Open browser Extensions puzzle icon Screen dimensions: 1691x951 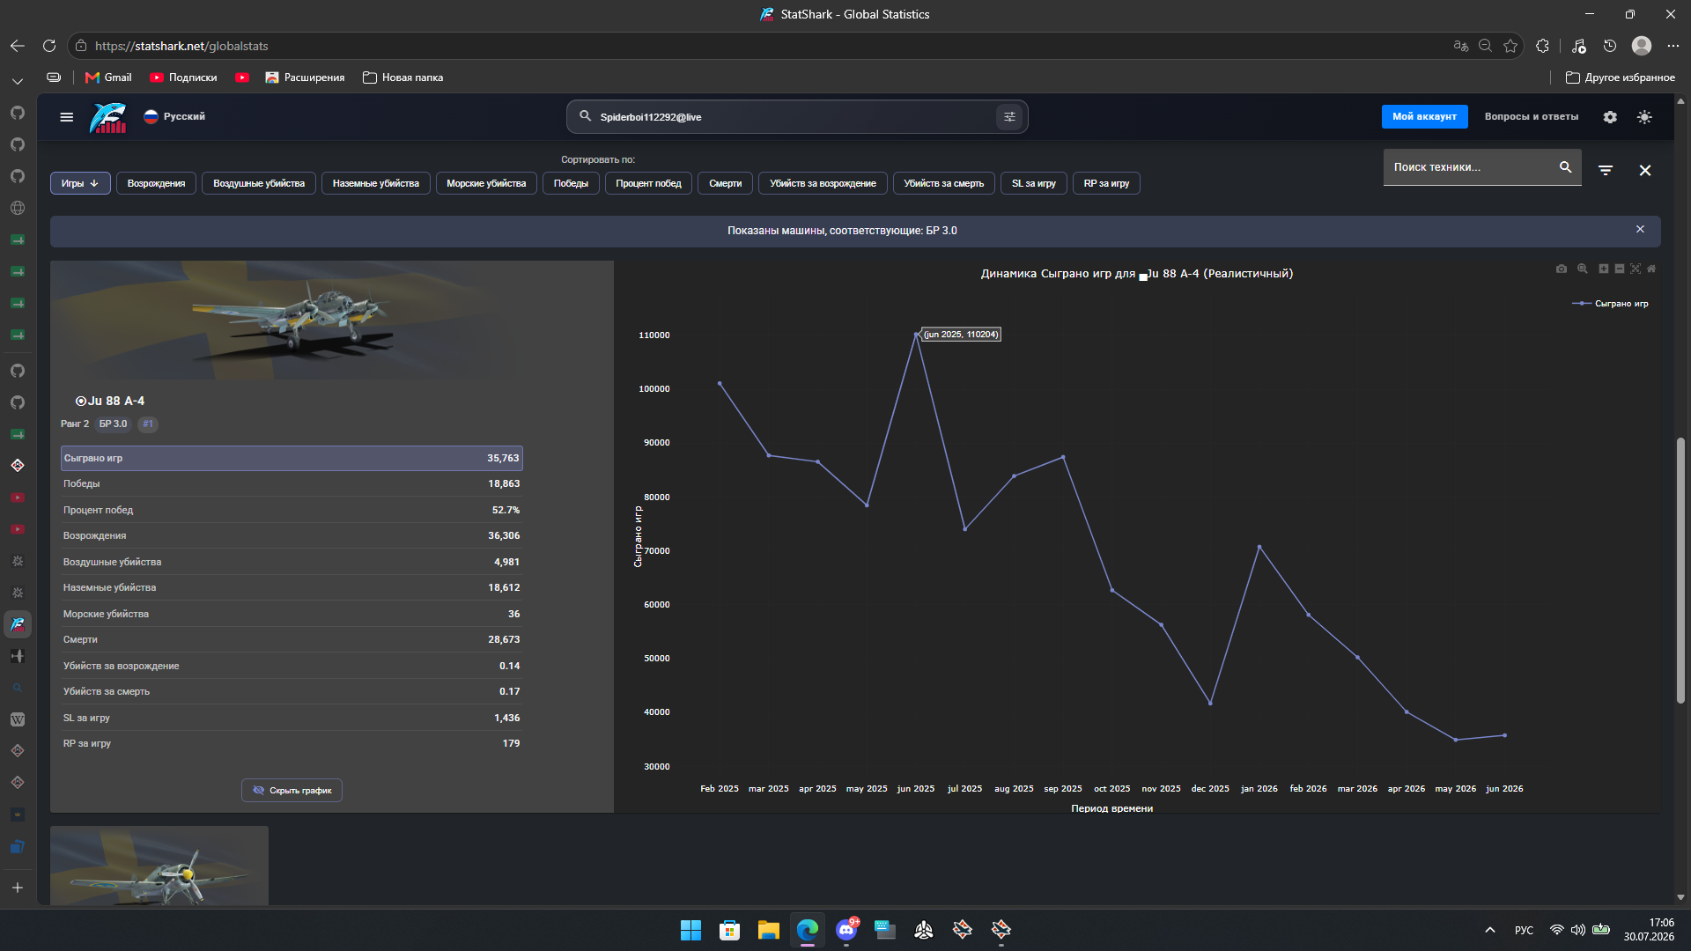pyautogui.click(x=1542, y=46)
